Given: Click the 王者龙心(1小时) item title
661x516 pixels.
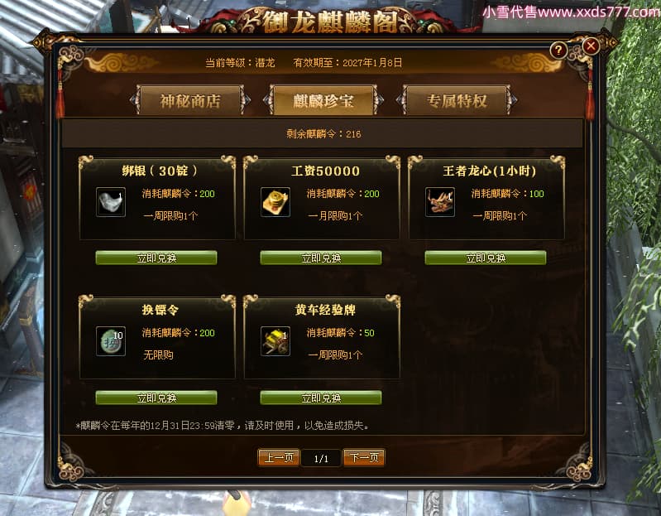Looking at the screenshot, I should pos(490,171).
